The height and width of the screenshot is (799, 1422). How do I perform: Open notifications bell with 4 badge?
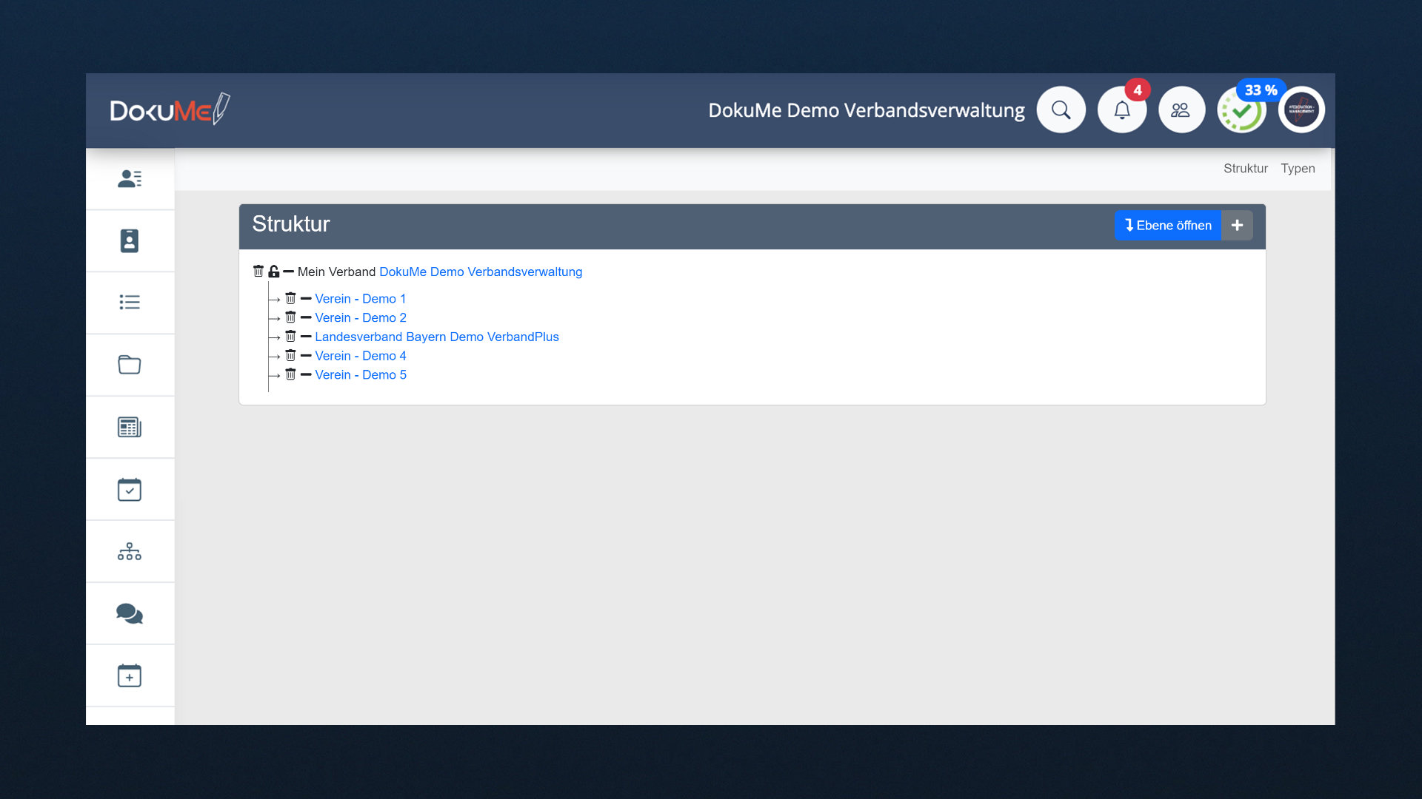pyautogui.click(x=1122, y=109)
